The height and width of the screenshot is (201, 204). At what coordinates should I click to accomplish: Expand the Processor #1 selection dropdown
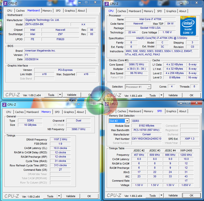(149, 87)
